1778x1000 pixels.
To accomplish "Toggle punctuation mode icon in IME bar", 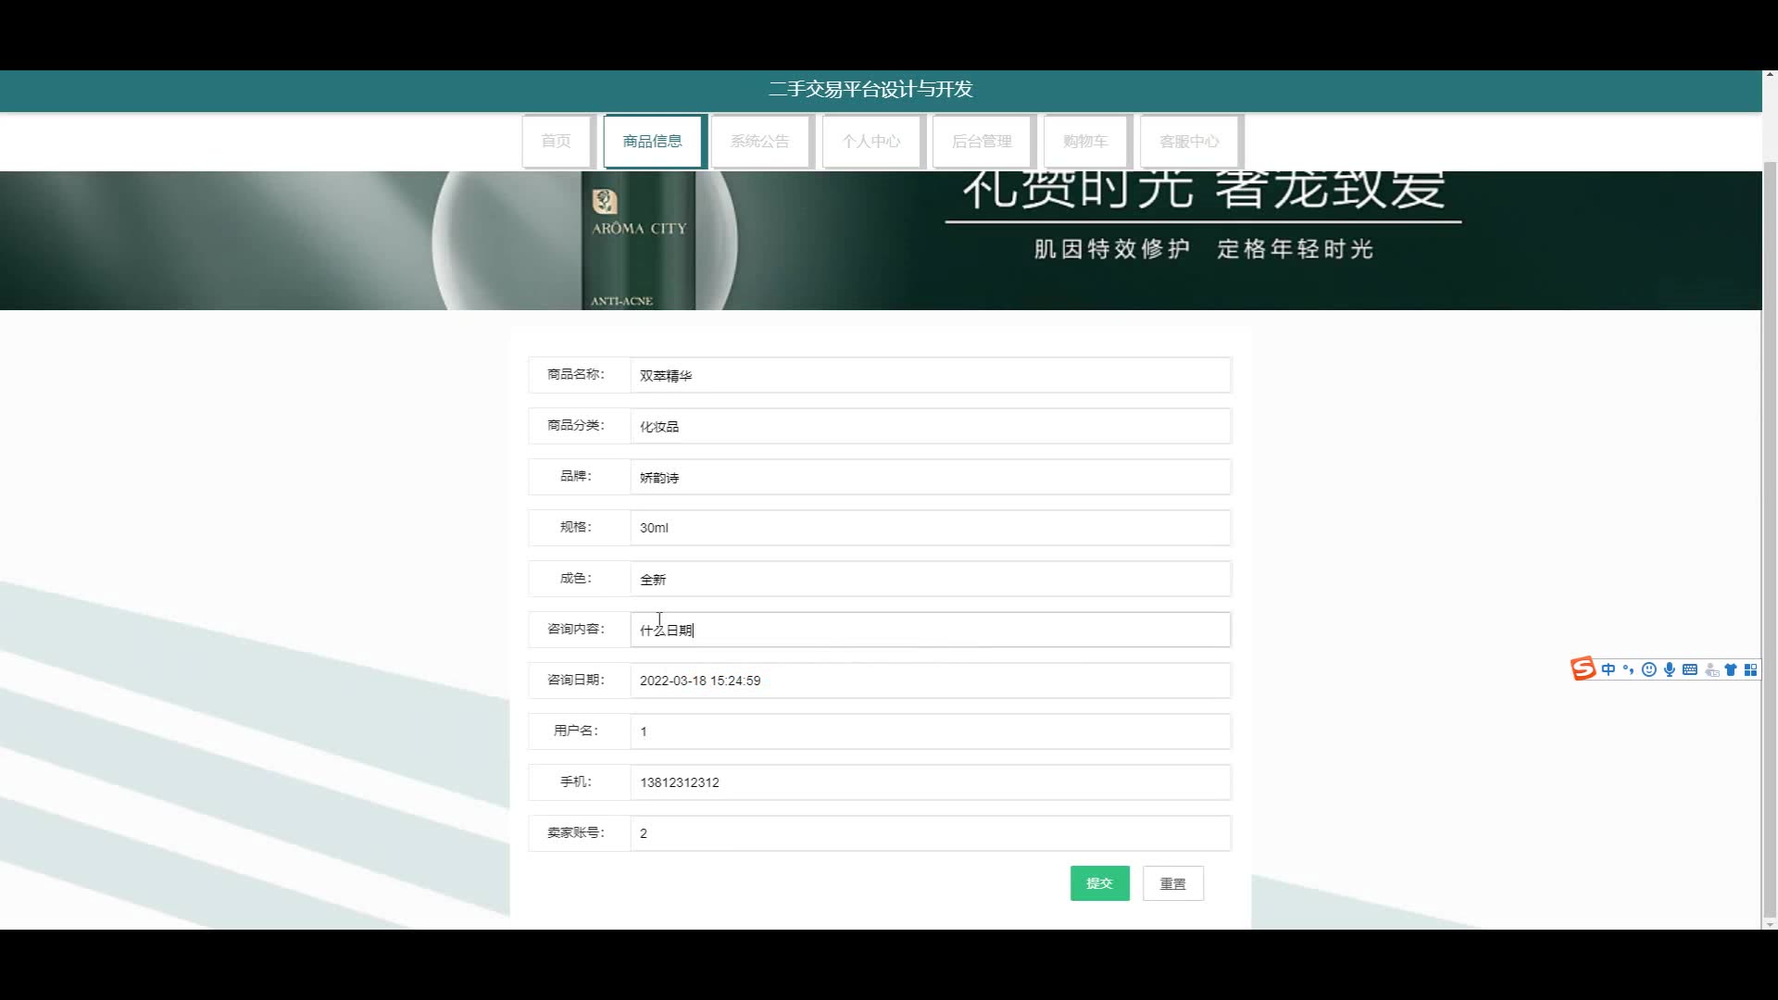I will point(1628,669).
